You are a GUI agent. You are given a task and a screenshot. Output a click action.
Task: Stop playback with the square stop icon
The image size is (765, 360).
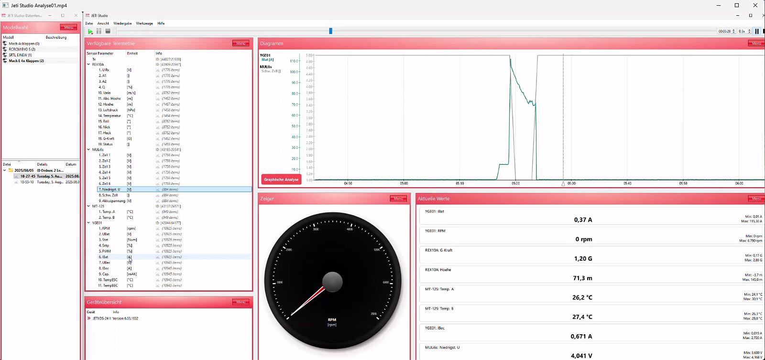coord(108,32)
